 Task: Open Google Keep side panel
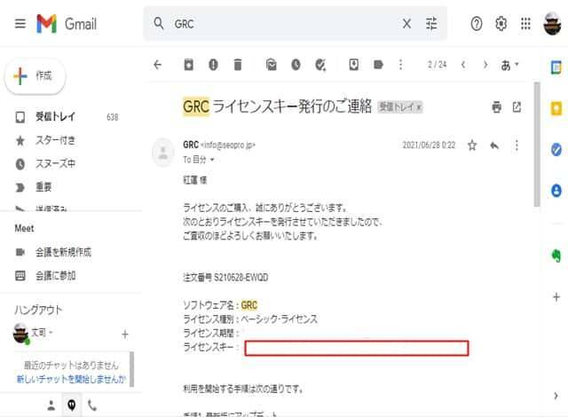(556, 108)
